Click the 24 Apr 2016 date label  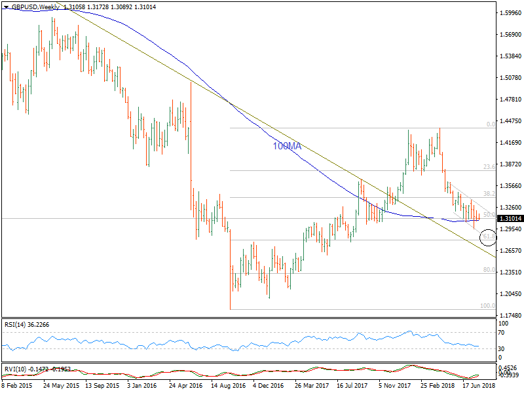point(185,385)
